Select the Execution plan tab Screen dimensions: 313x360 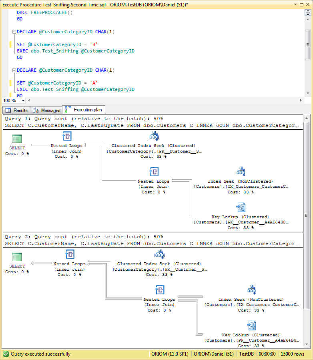click(x=84, y=110)
